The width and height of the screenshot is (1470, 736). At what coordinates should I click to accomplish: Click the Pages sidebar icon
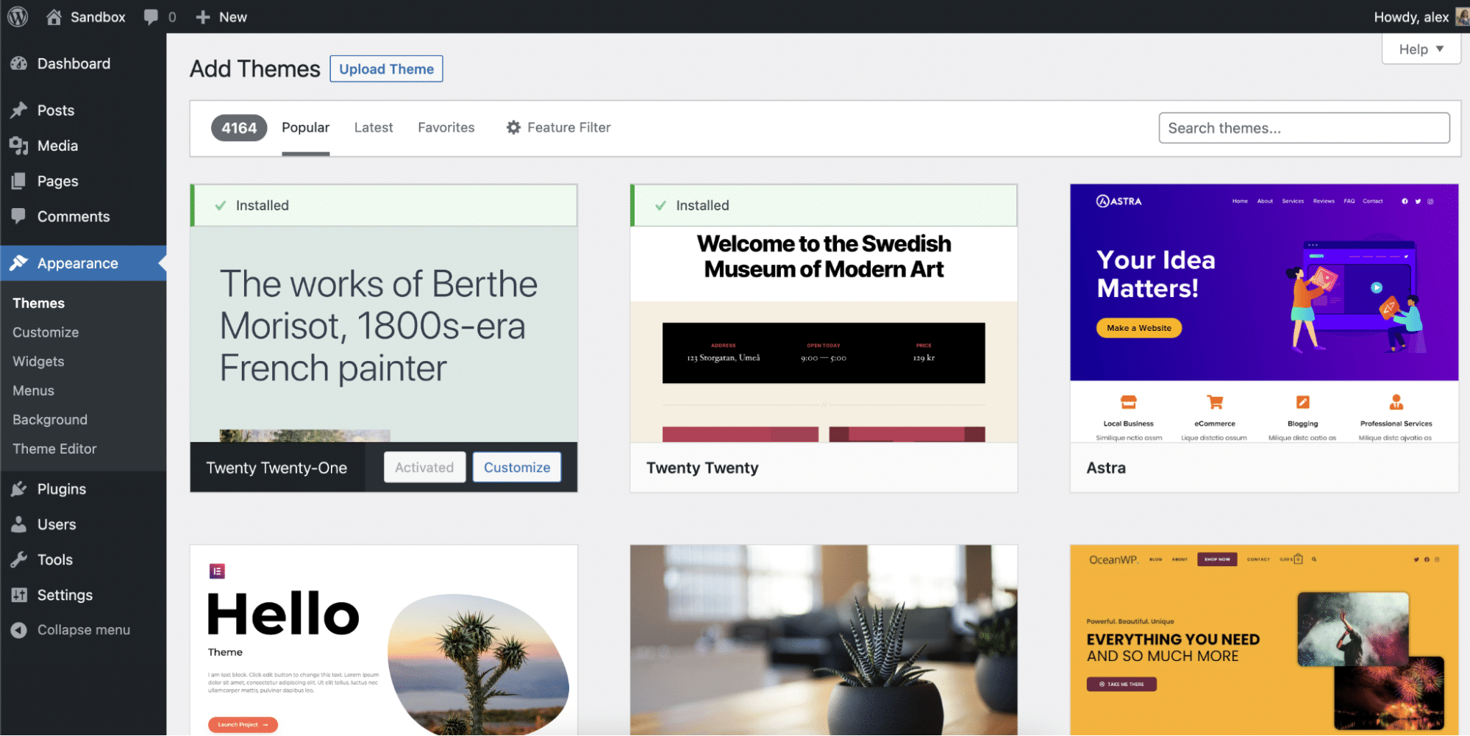coord(20,181)
